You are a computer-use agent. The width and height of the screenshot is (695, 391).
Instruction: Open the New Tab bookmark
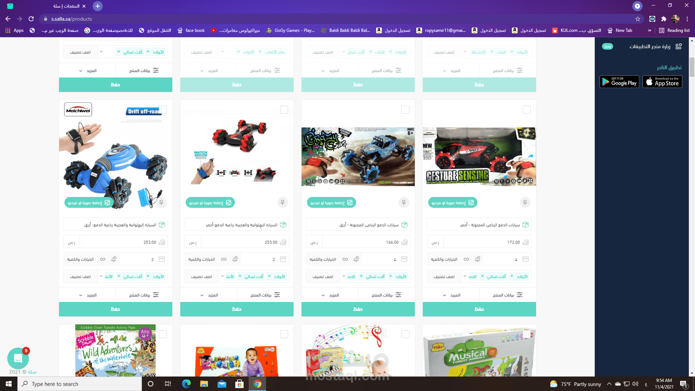620,30
